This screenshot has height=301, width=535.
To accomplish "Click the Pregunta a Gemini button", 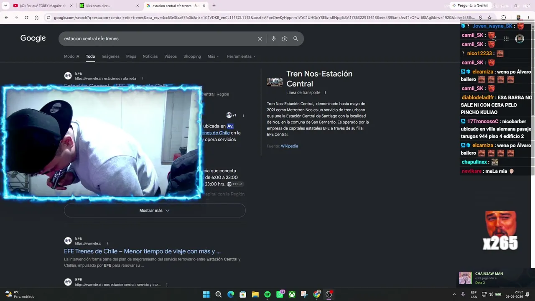I will (470, 5).
